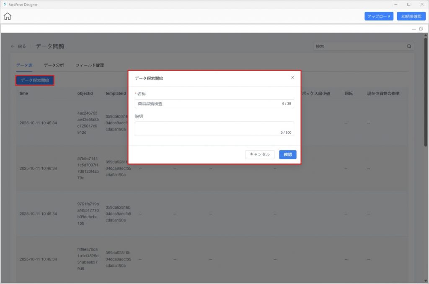Screen dimensions: 429x284
Task: Select the データ表 tab
Action: click(24, 65)
